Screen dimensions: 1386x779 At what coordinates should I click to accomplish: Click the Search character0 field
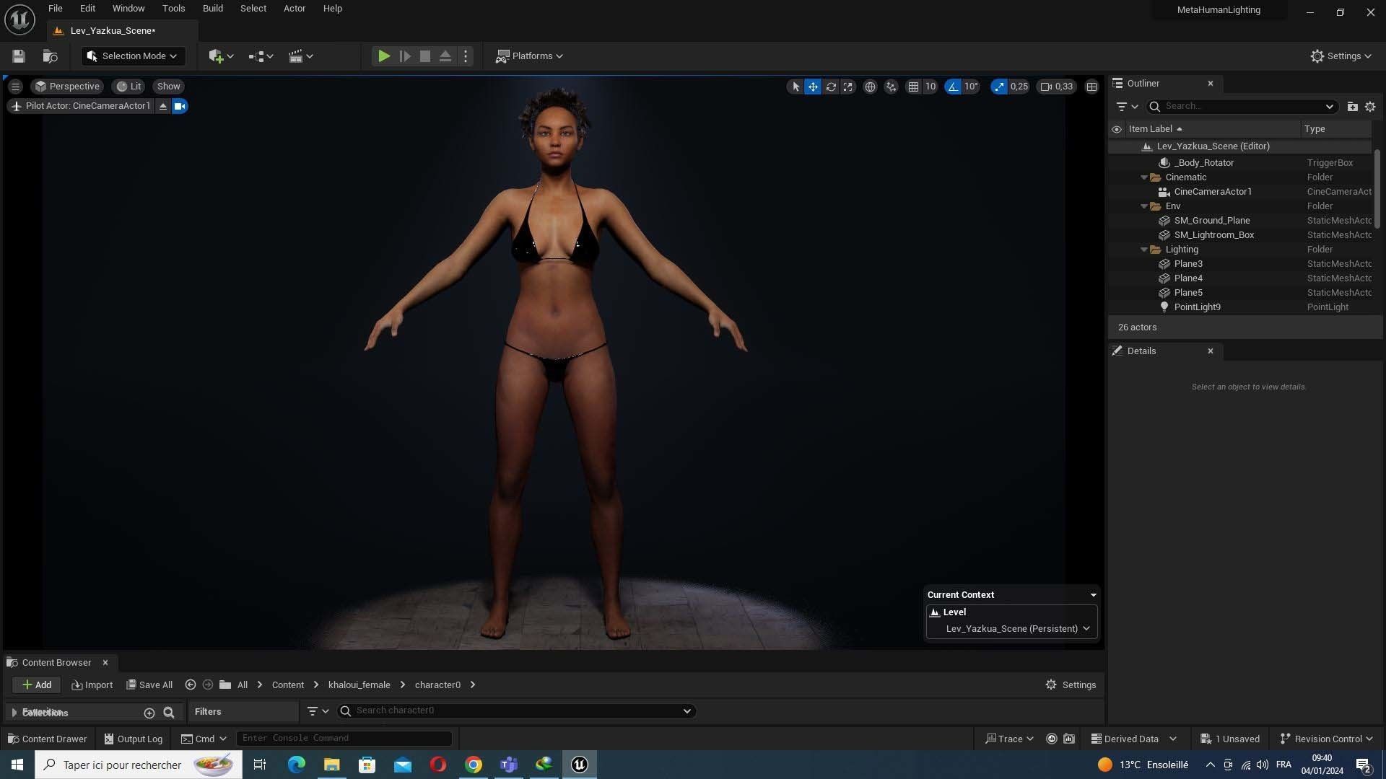pyautogui.click(x=516, y=711)
